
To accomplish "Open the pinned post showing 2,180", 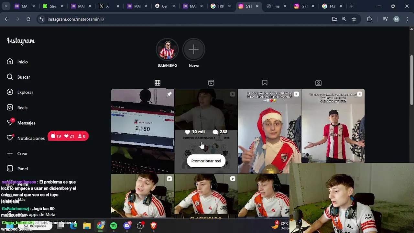I will [x=143, y=131].
